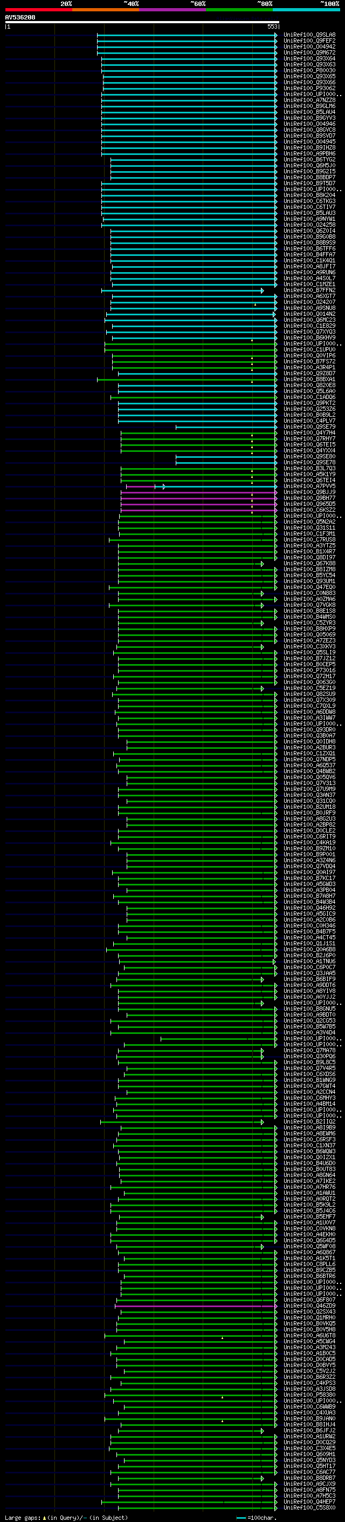
Task: Click the UniRef100_P93062 label
Action: coord(309,88)
